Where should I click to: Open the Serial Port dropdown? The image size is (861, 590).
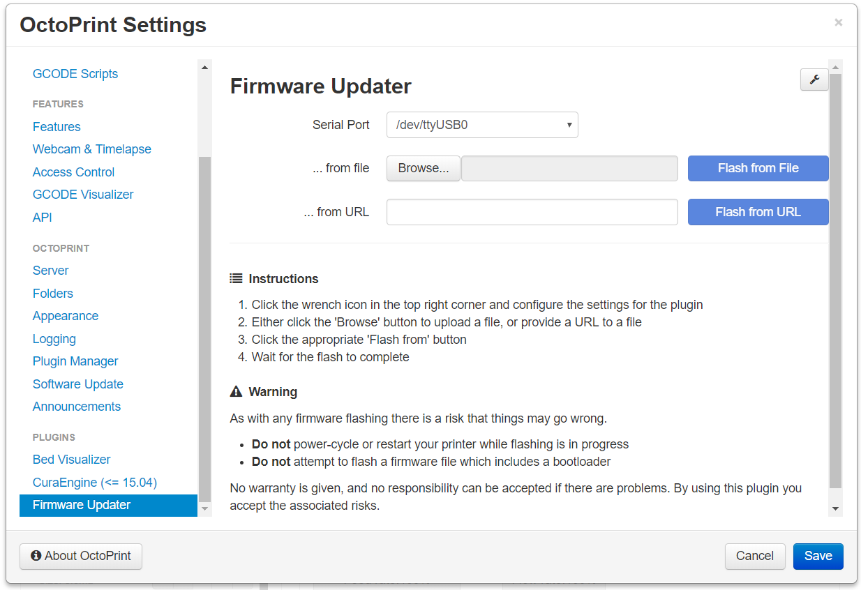(x=482, y=125)
